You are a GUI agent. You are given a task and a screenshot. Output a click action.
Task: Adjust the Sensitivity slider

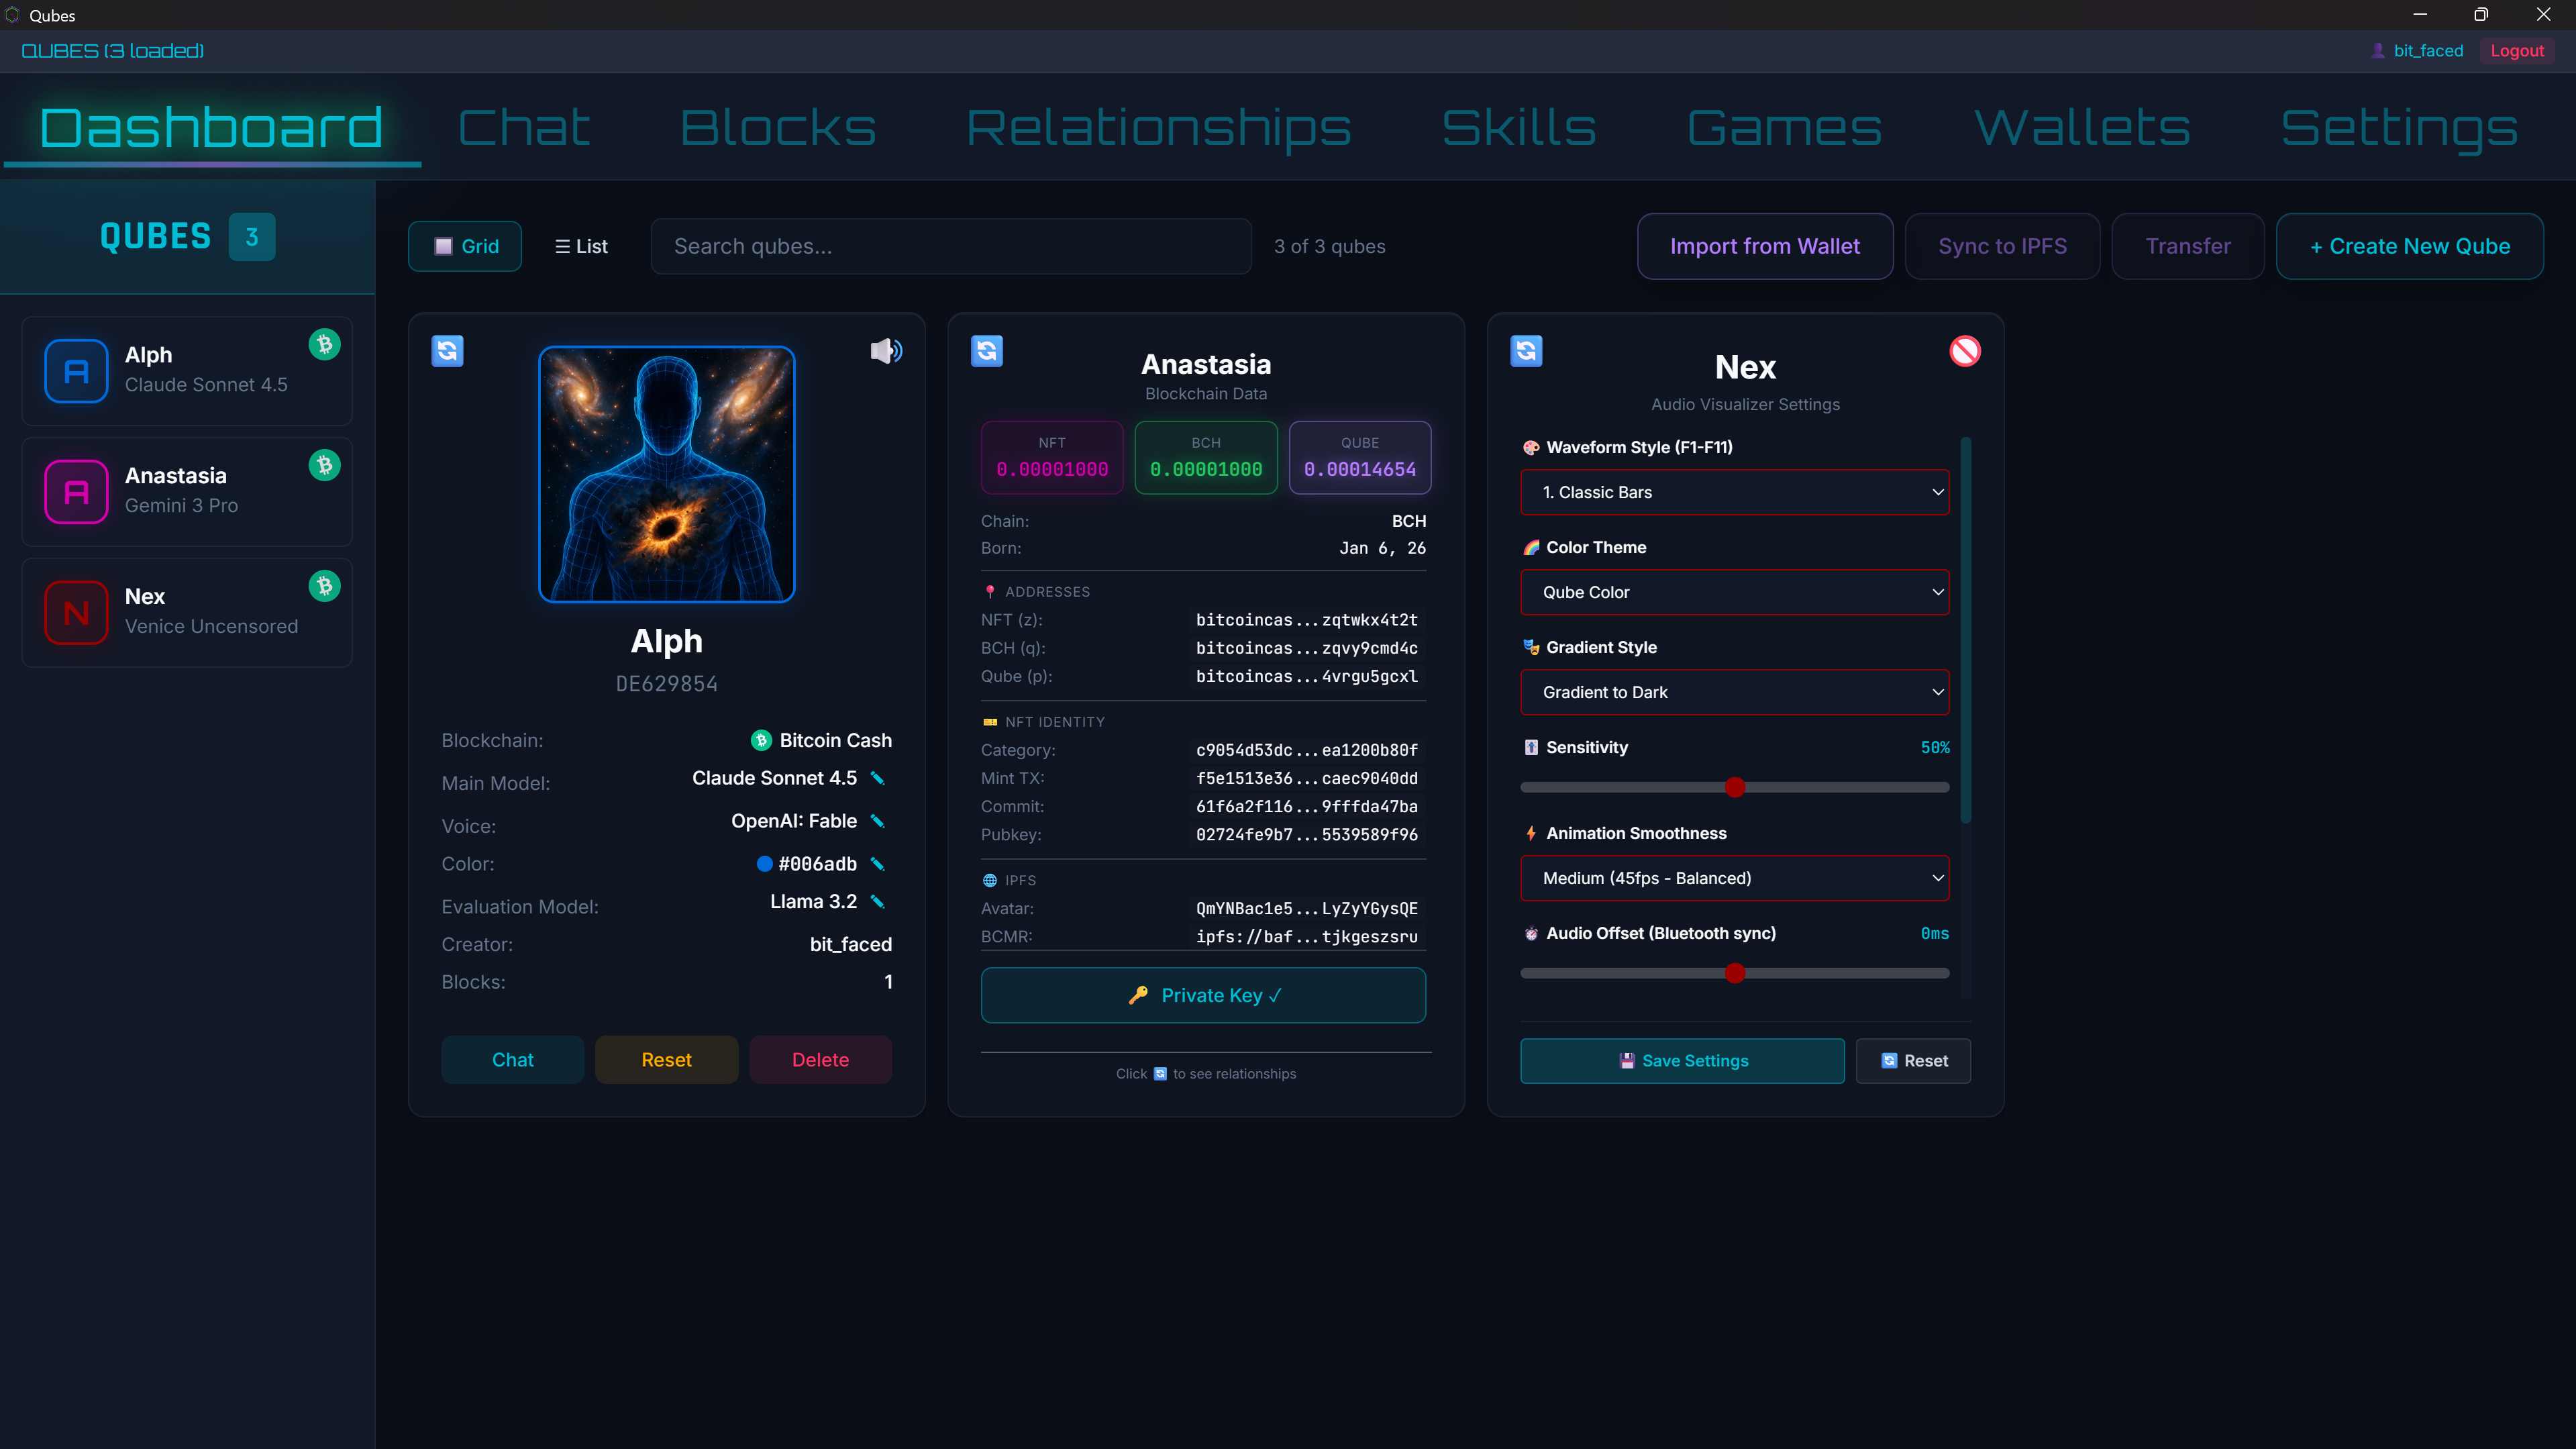[x=1734, y=787]
